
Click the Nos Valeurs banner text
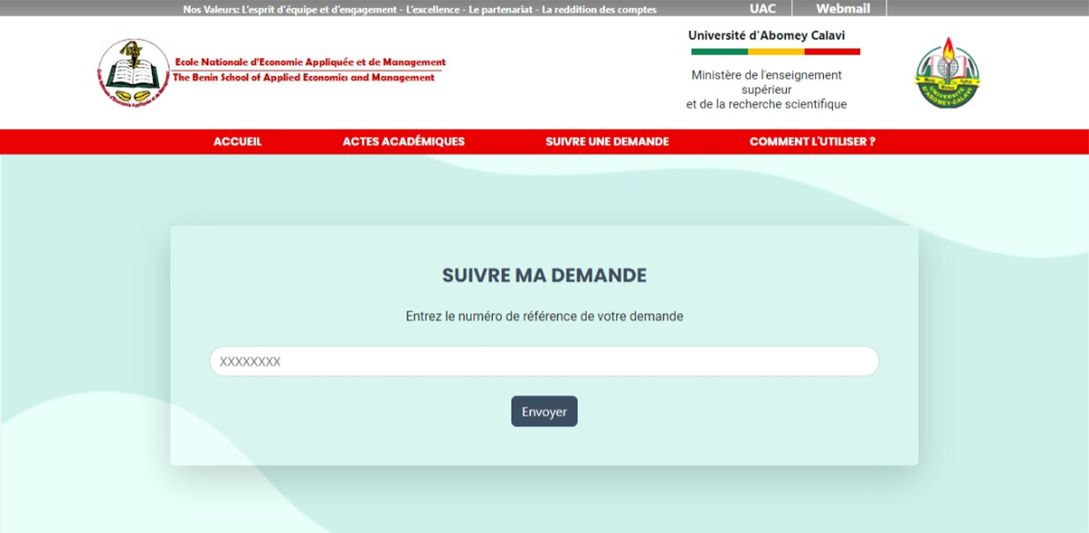tap(420, 10)
